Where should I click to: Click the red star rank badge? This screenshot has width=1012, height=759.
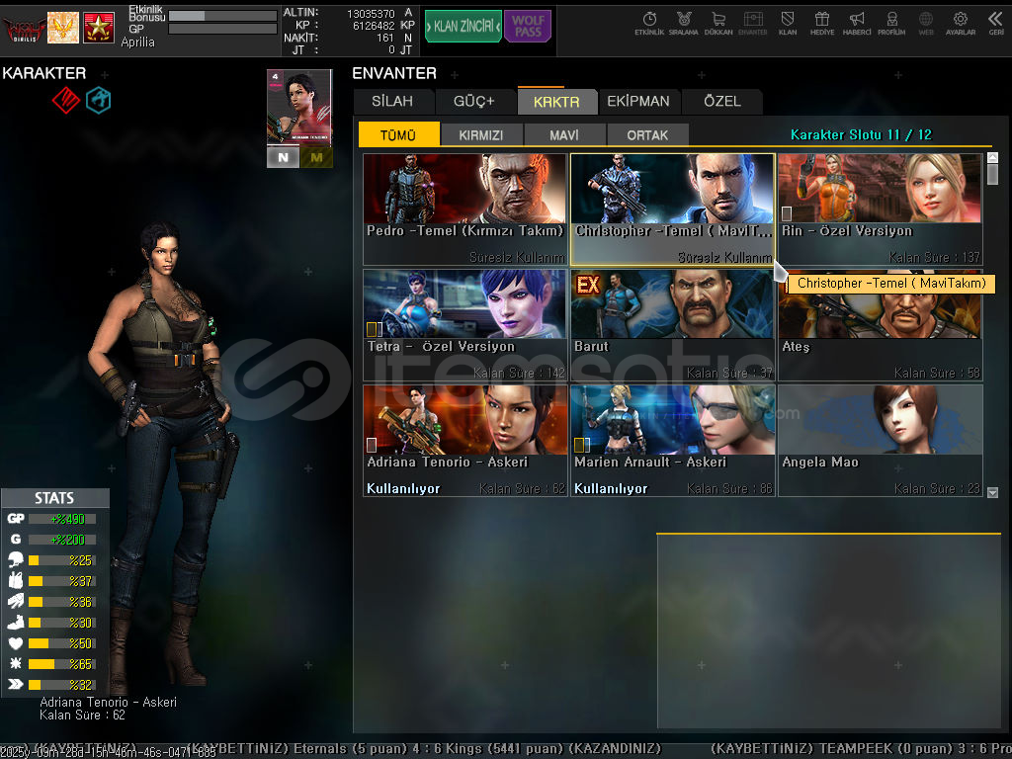(x=99, y=28)
